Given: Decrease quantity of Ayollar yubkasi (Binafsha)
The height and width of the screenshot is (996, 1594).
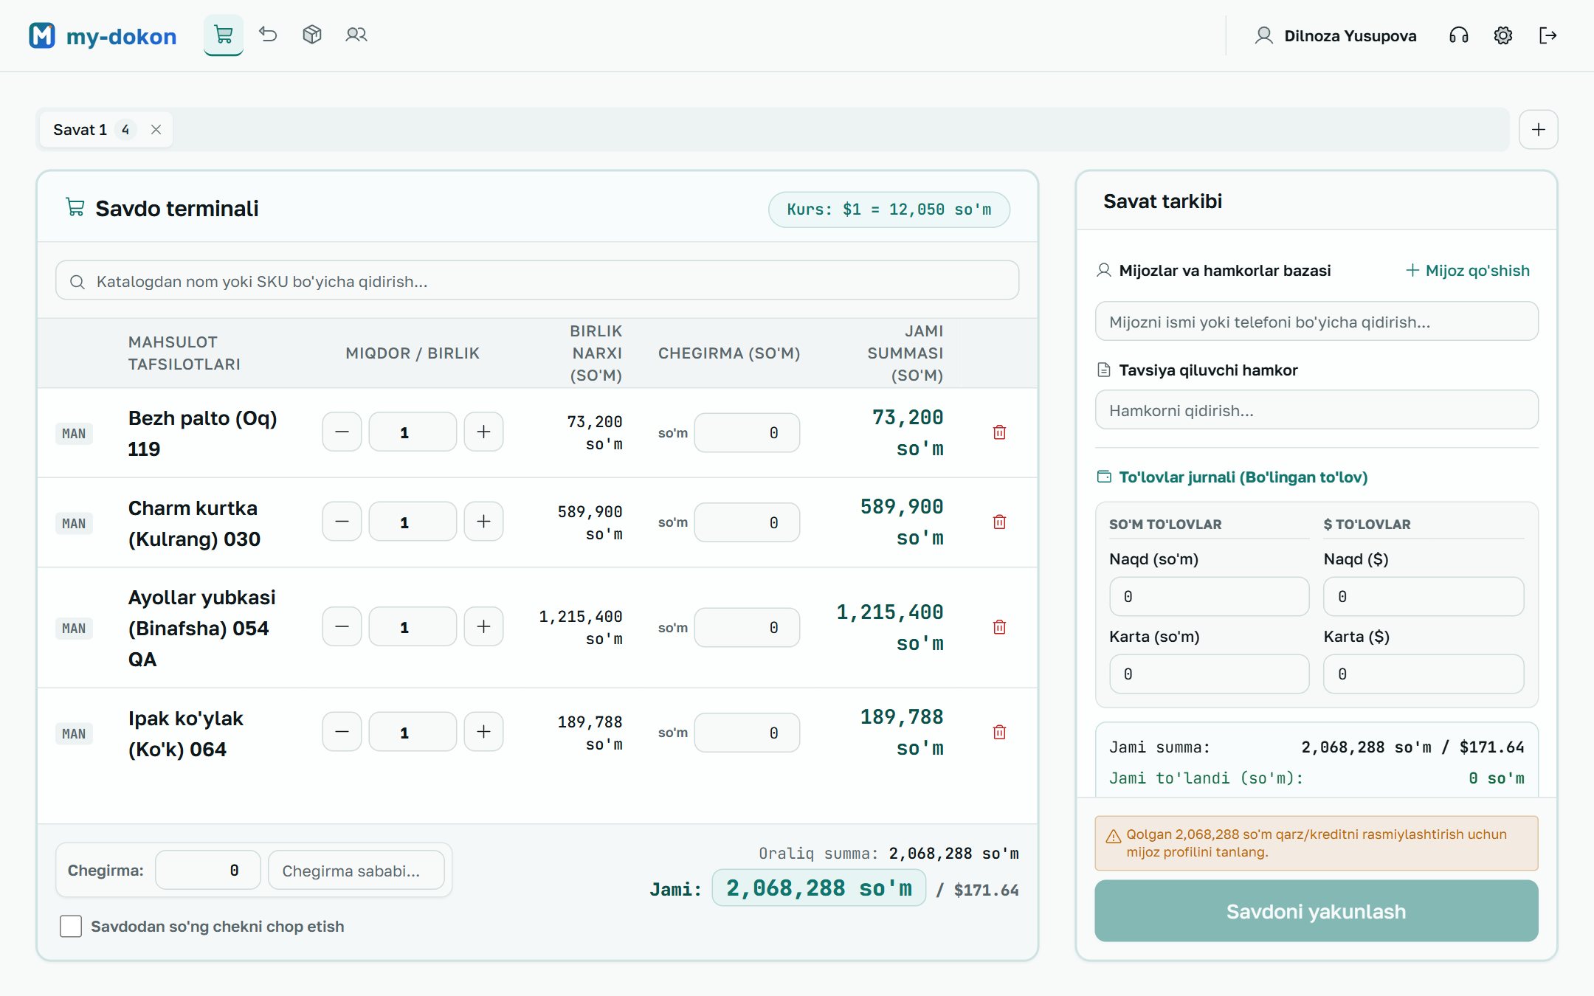Looking at the screenshot, I should click(342, 626).
